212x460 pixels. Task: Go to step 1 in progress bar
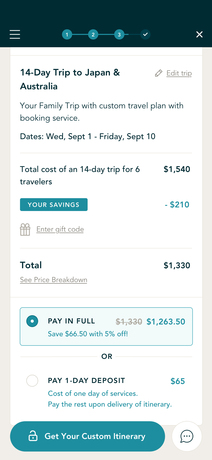coord(67,35)
